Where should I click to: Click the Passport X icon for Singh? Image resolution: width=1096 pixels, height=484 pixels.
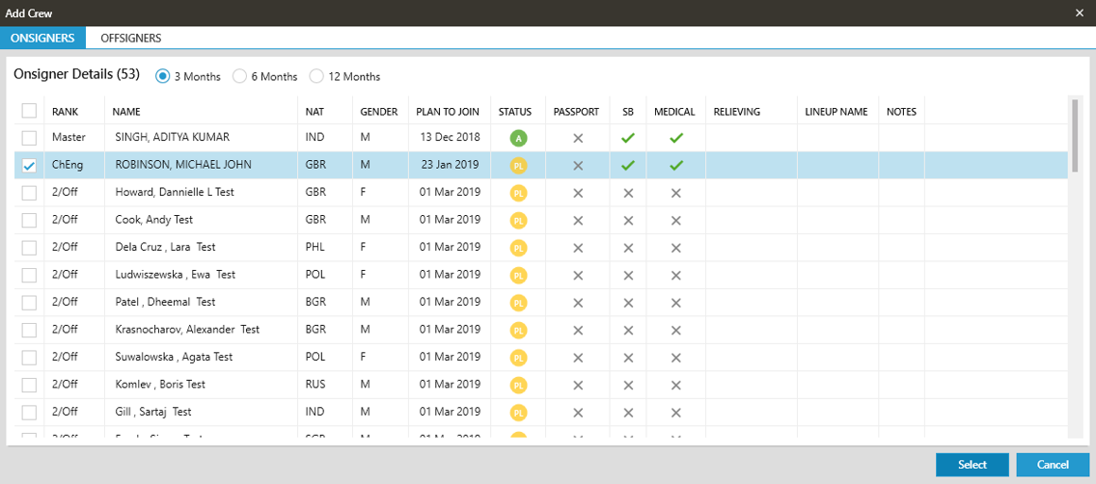pyautogui.click(x=578, y=138)
